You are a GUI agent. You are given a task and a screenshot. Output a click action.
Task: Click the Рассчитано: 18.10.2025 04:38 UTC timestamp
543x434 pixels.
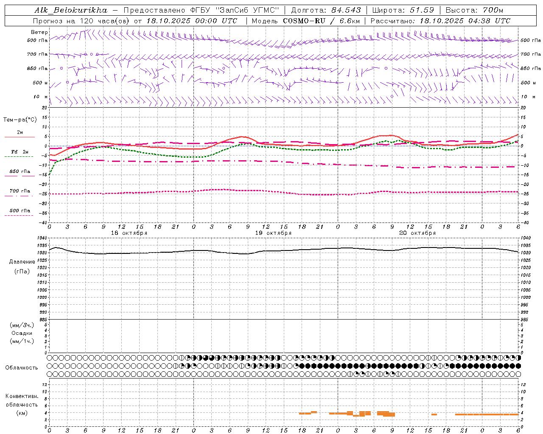[x=440, y=21]
